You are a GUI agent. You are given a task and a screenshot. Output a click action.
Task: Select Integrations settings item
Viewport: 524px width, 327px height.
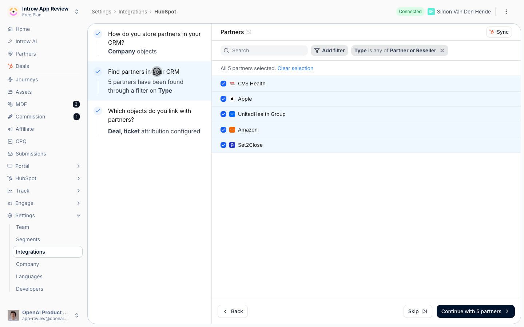pyautogui.click(x=48, y=252)
